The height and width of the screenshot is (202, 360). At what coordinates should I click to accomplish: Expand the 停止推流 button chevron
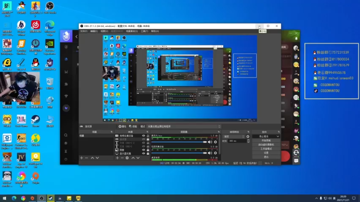[x=278, y=136]
